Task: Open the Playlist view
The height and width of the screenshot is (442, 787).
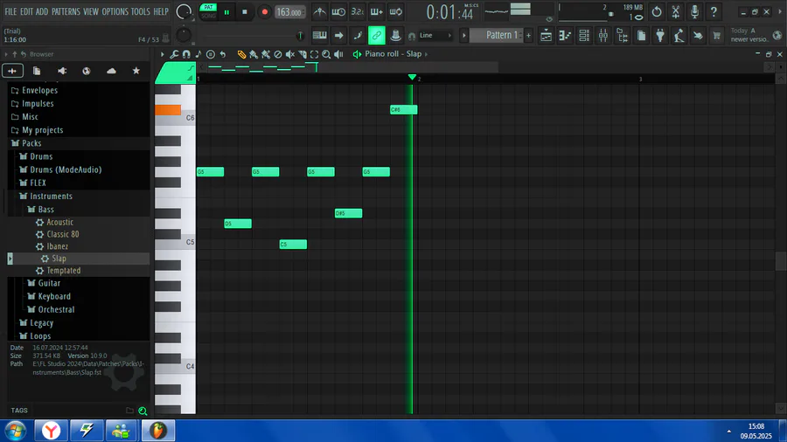Action: [546, 36]
